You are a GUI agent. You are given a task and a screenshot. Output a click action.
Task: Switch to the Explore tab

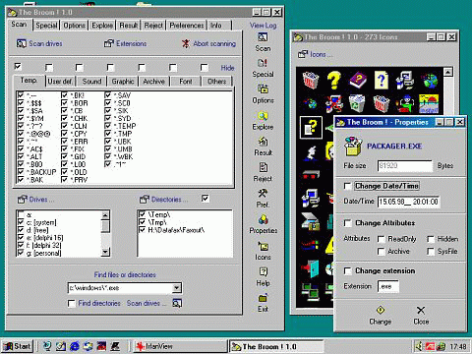coord(102,26)
